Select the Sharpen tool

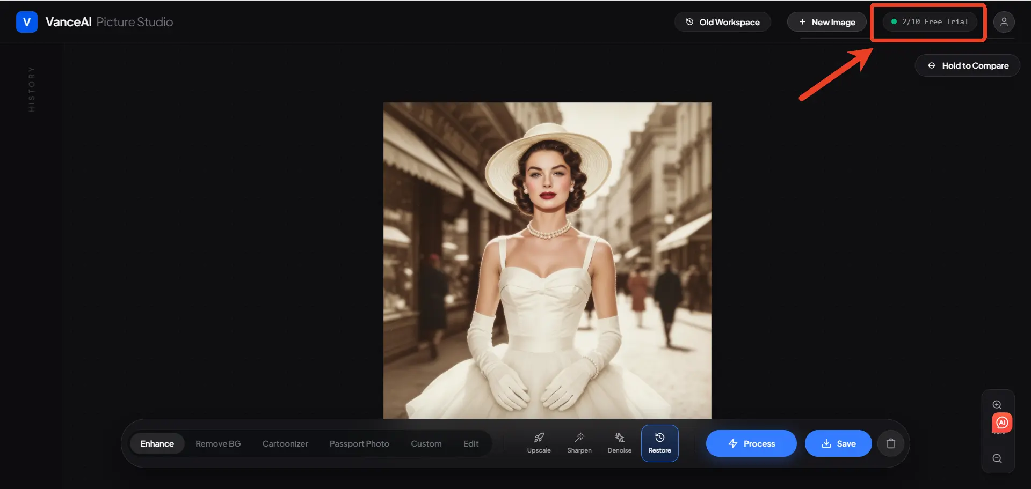tap(579, 443)
